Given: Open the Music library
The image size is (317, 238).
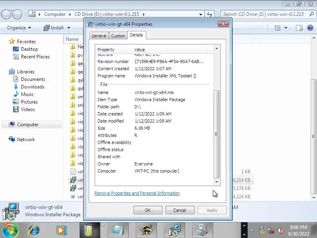Looking at the screenshot, I should pos(27,94).
